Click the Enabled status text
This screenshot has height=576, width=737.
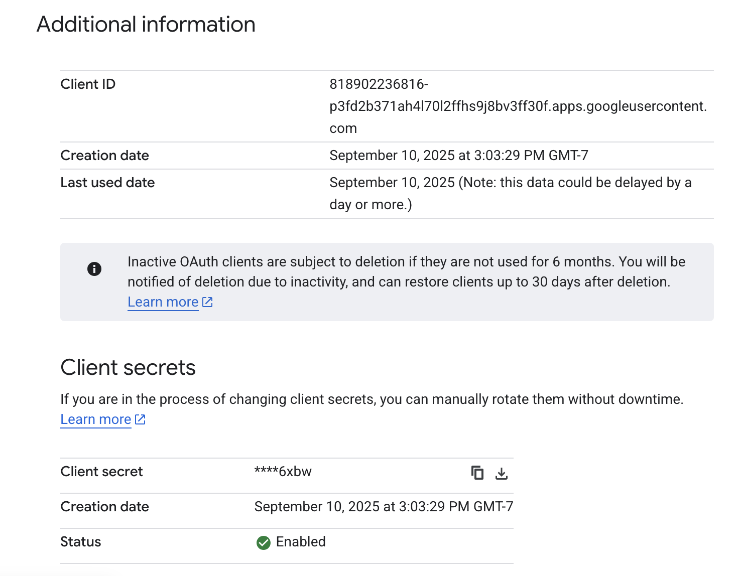pyautogui.click(x=301, y=542)
